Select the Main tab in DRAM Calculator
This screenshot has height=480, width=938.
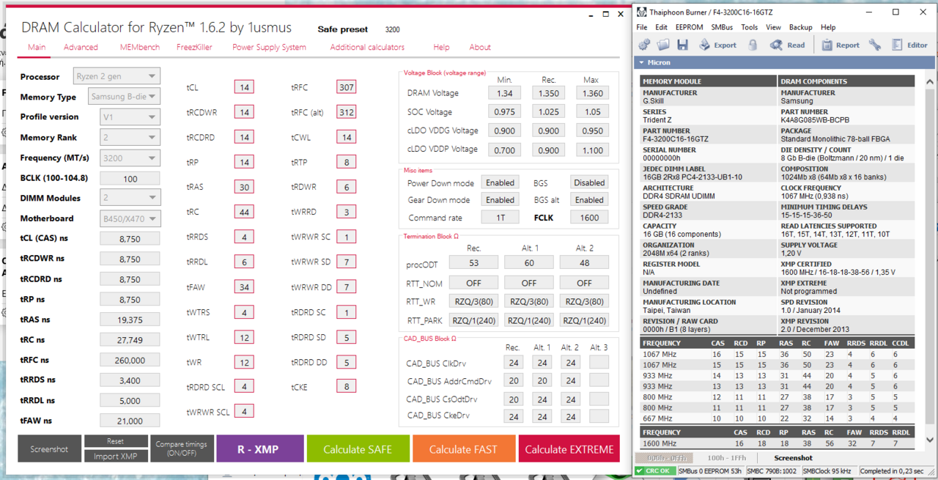(x=37, y=47)
